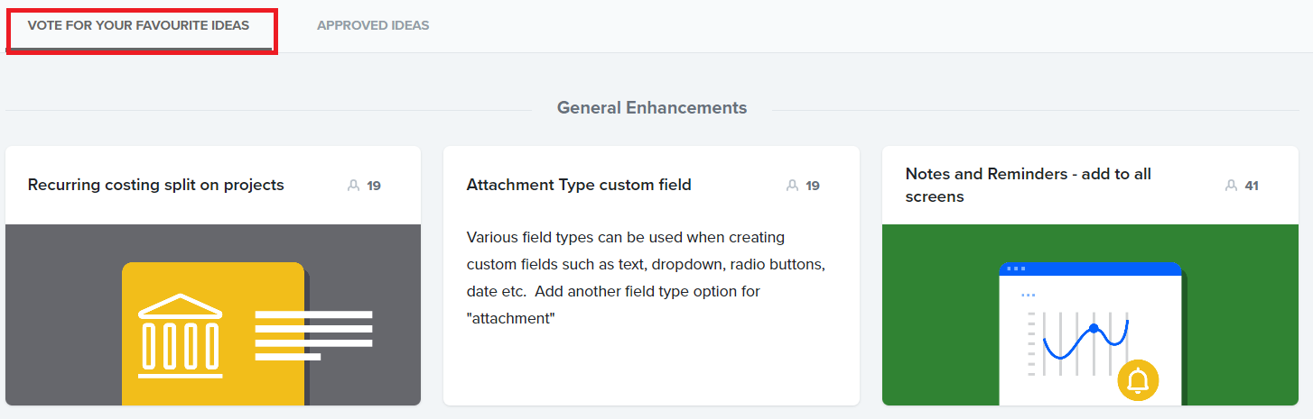Click voter person icon on Attachment Type card

pos(792,186)
